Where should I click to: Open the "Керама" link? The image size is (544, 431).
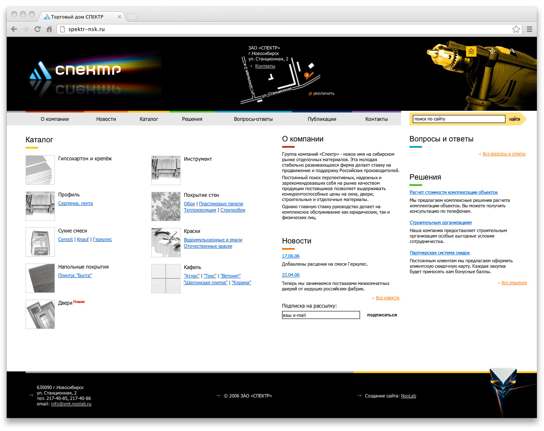tap(241, 283)
